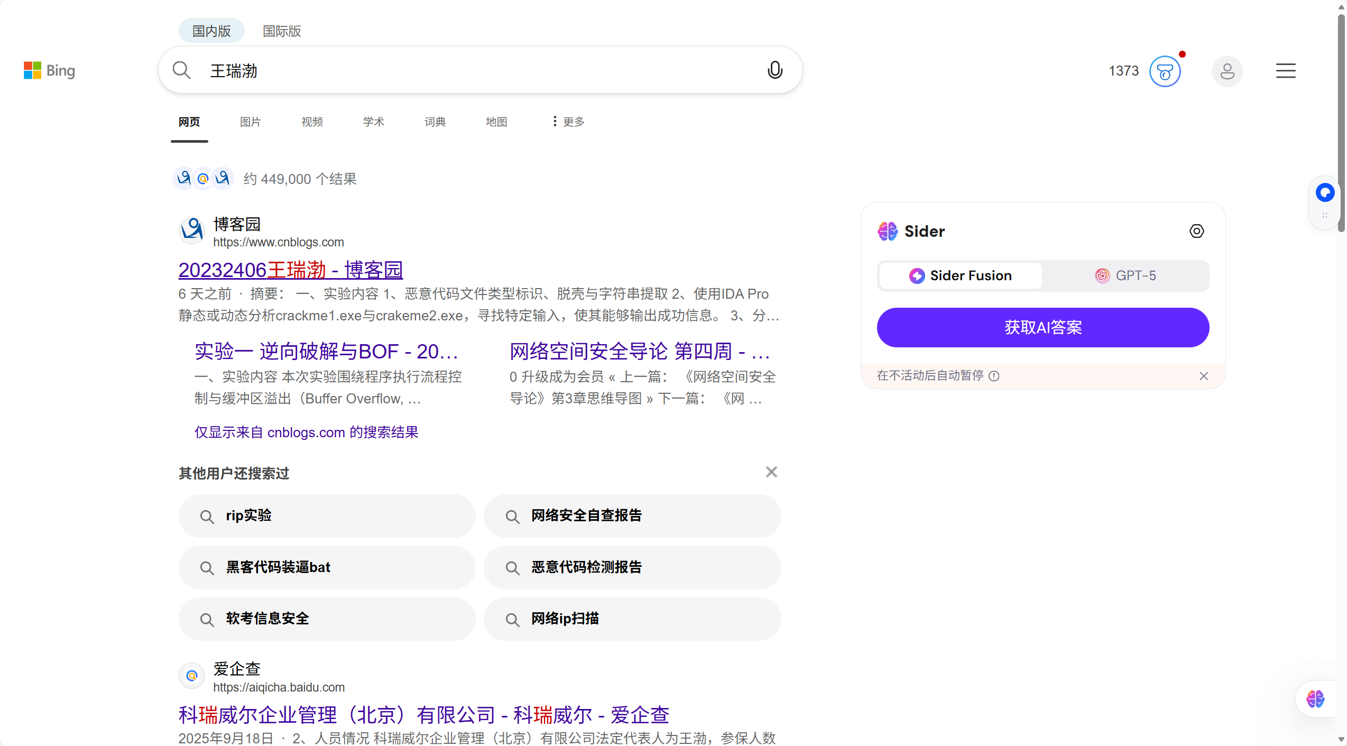Click the Bing logo

(50, 70)
